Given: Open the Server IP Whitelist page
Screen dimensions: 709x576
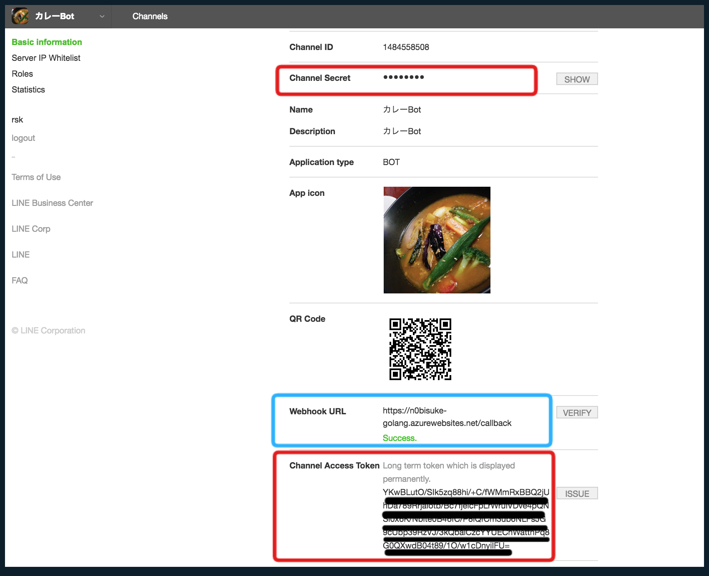Looking at the screenshot, I should (x=46, y=58).
